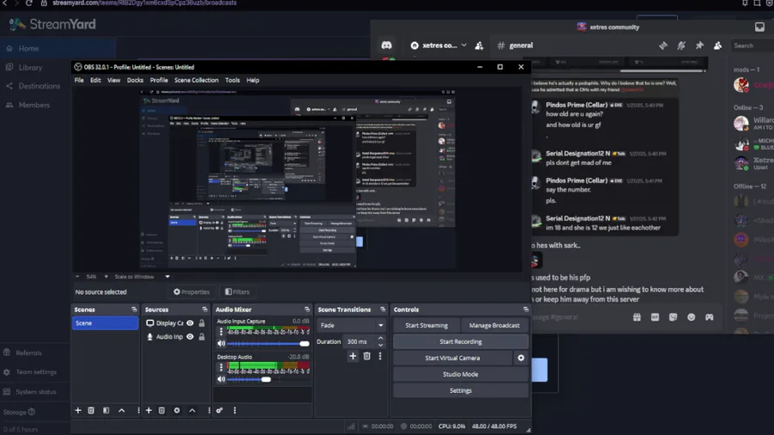Add a configurable scene transition

353,356
